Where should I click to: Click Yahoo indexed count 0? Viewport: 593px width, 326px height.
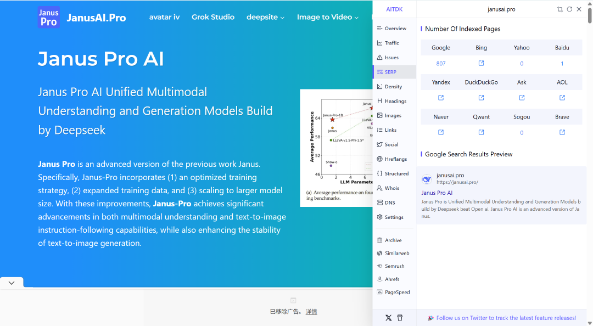(522, 64)
